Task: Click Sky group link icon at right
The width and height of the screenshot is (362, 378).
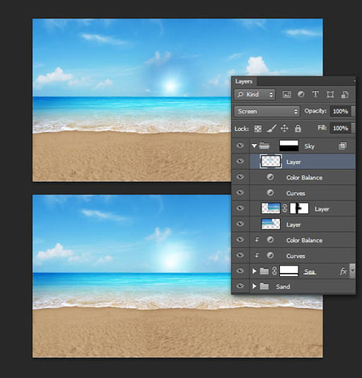Action: [343, 146]
